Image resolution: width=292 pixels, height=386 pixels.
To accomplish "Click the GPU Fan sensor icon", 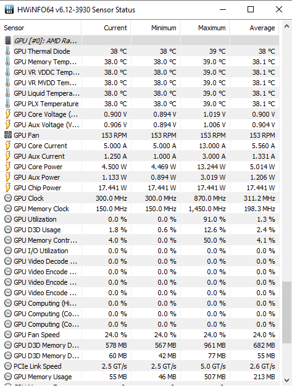I will [x=8, y=135].
